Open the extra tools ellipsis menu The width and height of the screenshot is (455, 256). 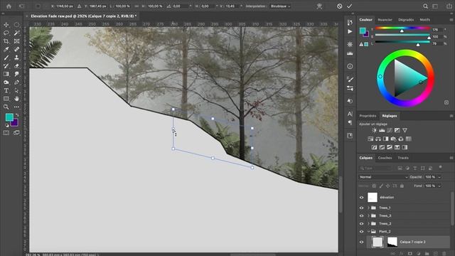click(x=16, y=107)
